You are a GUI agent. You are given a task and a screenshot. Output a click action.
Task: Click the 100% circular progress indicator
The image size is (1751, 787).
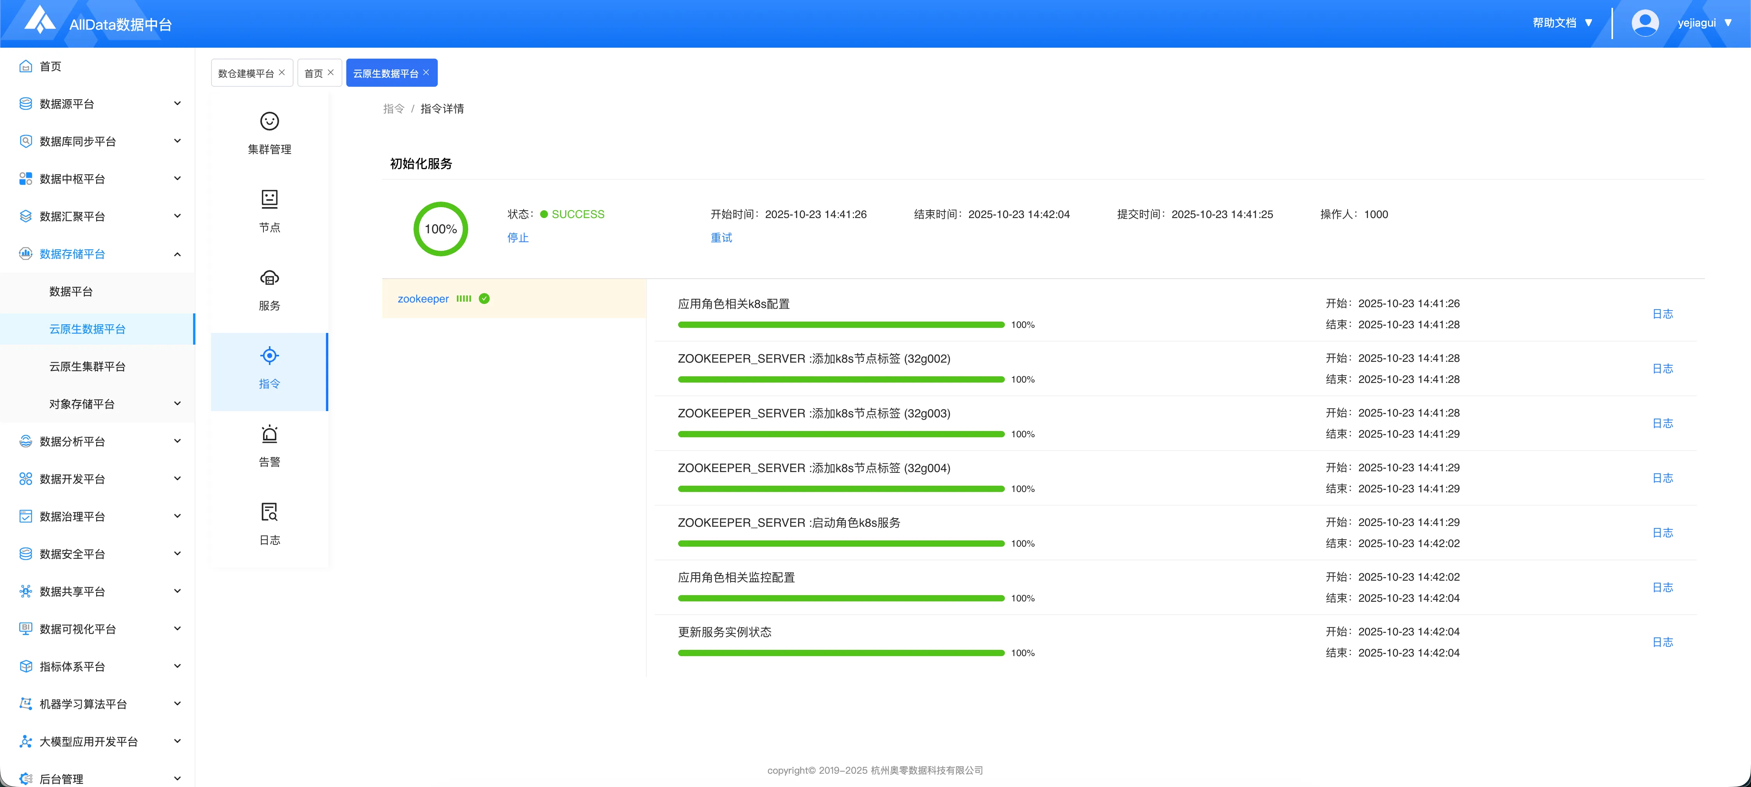[440, 229]
